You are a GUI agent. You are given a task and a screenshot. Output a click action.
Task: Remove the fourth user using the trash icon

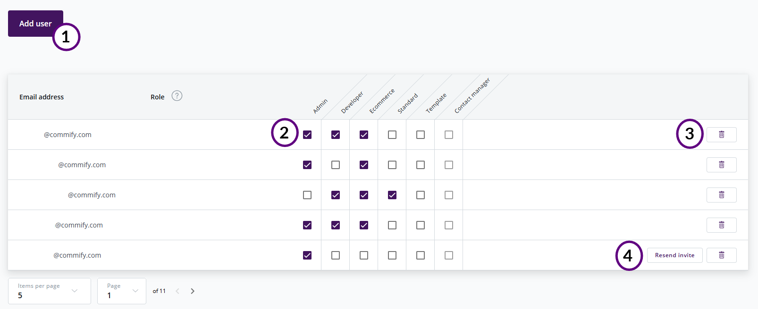(x=721, y=225)
